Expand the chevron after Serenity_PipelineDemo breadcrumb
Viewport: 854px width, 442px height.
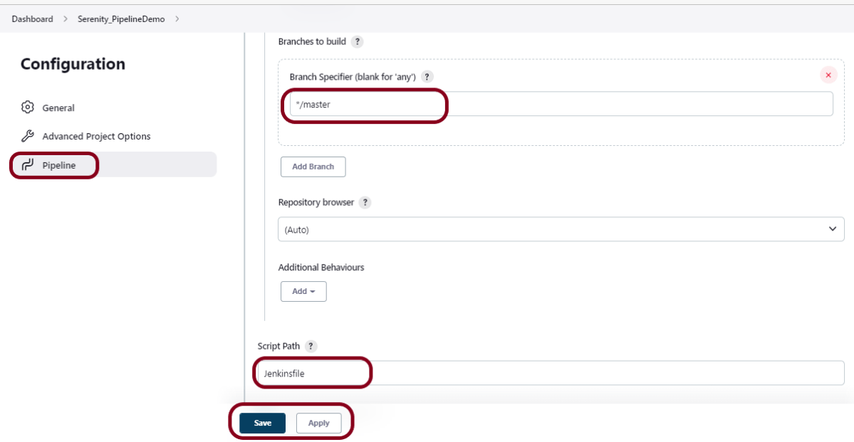coord(177,19)
